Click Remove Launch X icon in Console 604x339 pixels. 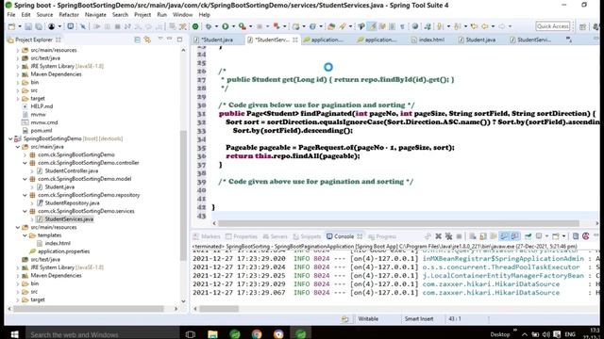[438, 236]
